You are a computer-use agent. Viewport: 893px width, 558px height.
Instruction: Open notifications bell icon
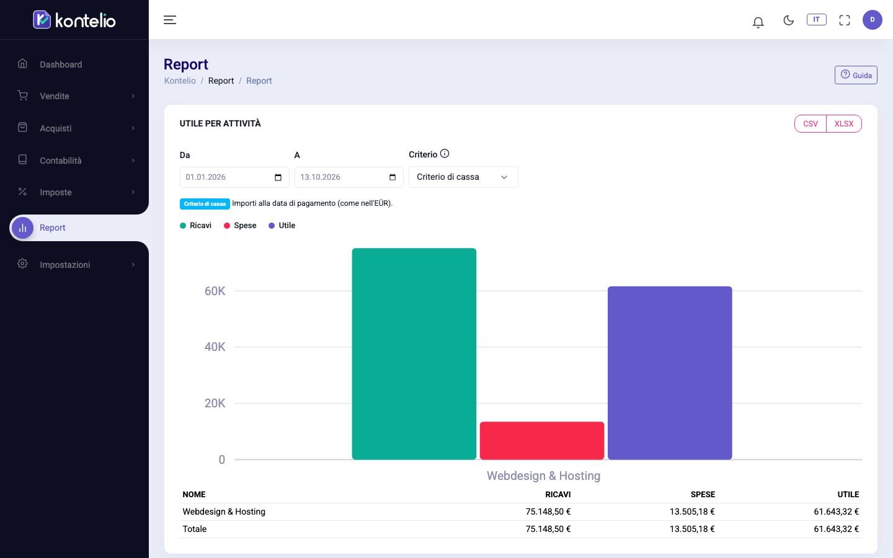[758, 22]
